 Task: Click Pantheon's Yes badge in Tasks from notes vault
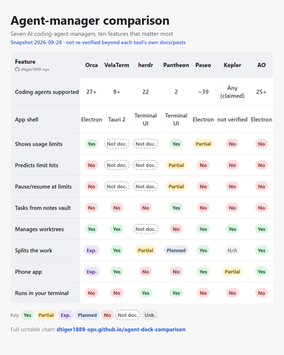point(176,208)
